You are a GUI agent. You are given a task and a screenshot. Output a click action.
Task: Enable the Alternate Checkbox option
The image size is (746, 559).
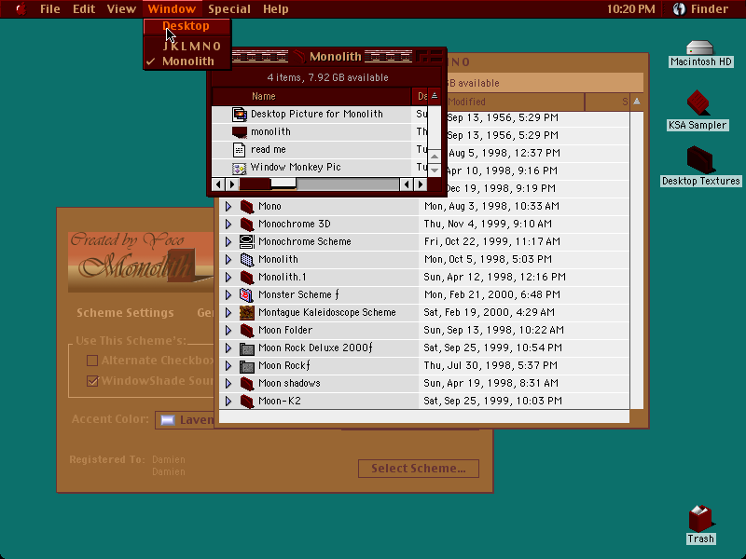coord(92,361)
